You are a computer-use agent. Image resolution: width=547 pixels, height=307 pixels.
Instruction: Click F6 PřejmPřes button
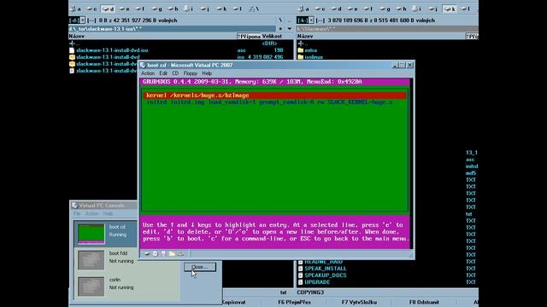(x=294, y=302)
